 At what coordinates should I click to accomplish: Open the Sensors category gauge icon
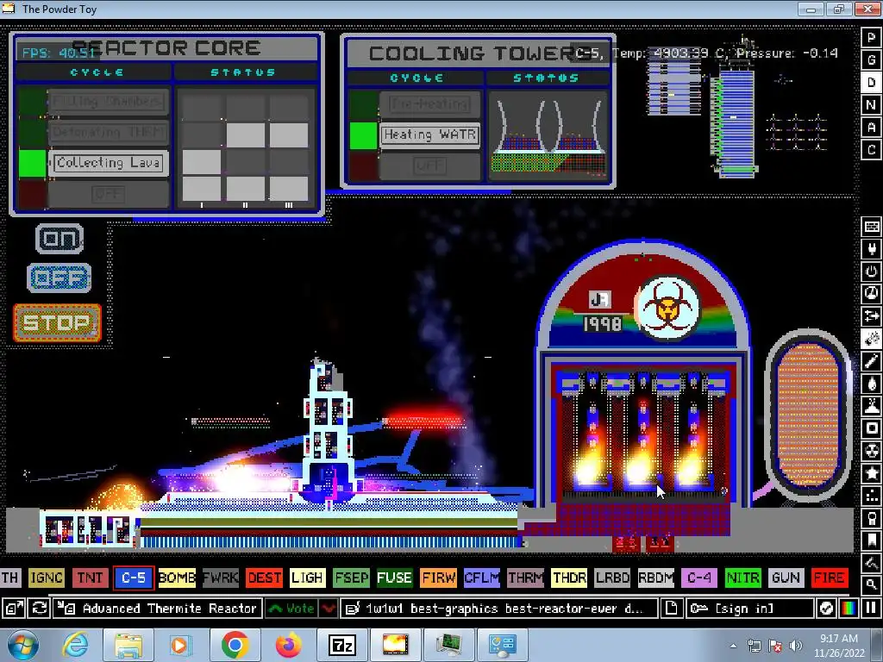pyautogui.click(x=871, y=294)
